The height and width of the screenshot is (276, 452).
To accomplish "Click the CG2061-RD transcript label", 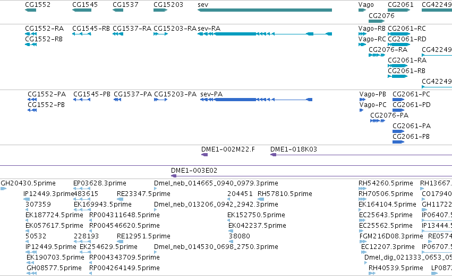I will 407,39.
